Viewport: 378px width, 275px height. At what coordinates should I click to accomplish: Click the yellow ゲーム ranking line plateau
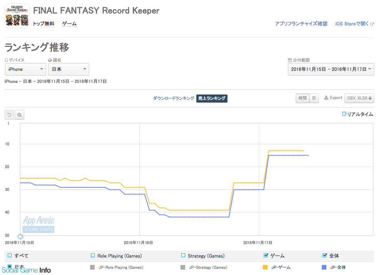[x=286, y=151]
